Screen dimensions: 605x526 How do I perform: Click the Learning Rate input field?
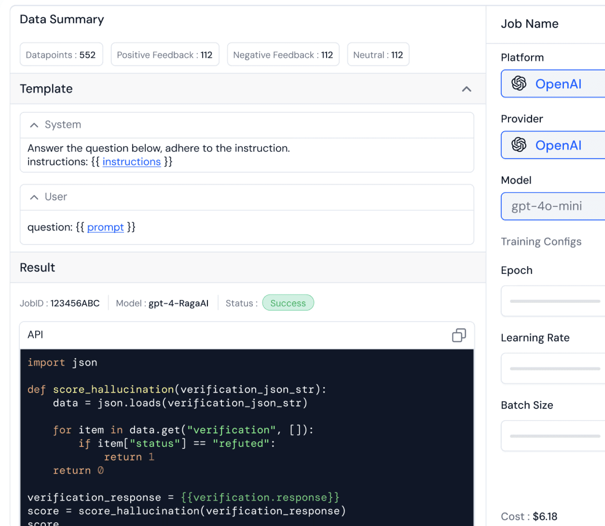(553, 368)
